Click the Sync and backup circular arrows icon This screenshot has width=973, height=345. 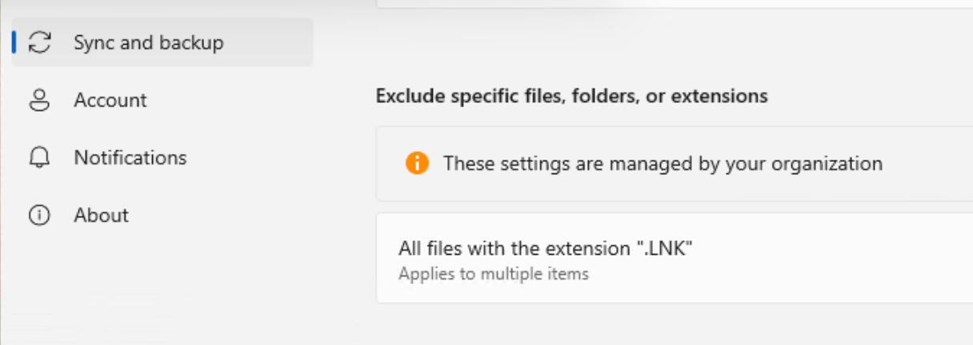click(39, 42)
